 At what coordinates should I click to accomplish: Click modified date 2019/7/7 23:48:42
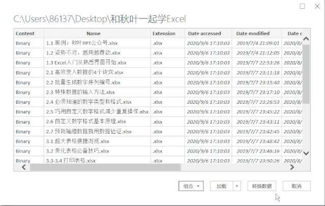pyautogui.click(x=258, y=141)
